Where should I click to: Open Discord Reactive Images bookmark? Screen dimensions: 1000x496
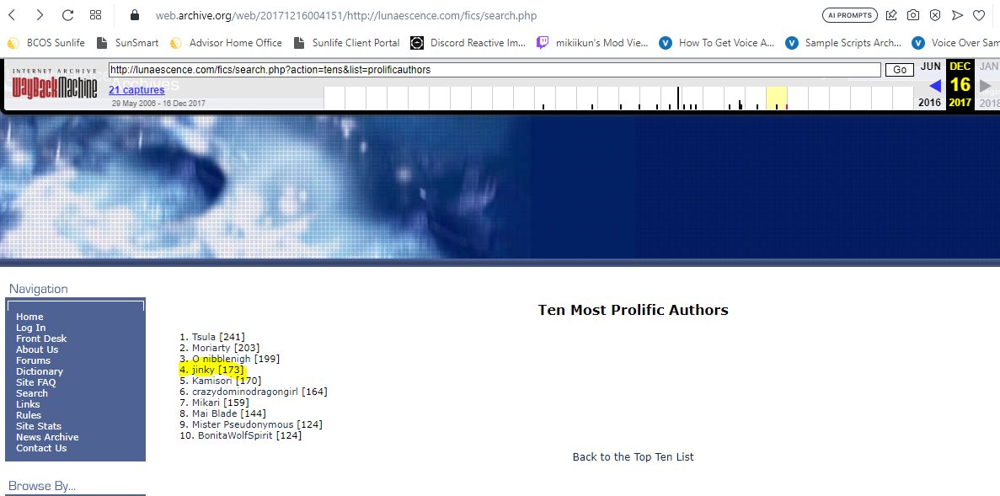[x=468, y=43]
